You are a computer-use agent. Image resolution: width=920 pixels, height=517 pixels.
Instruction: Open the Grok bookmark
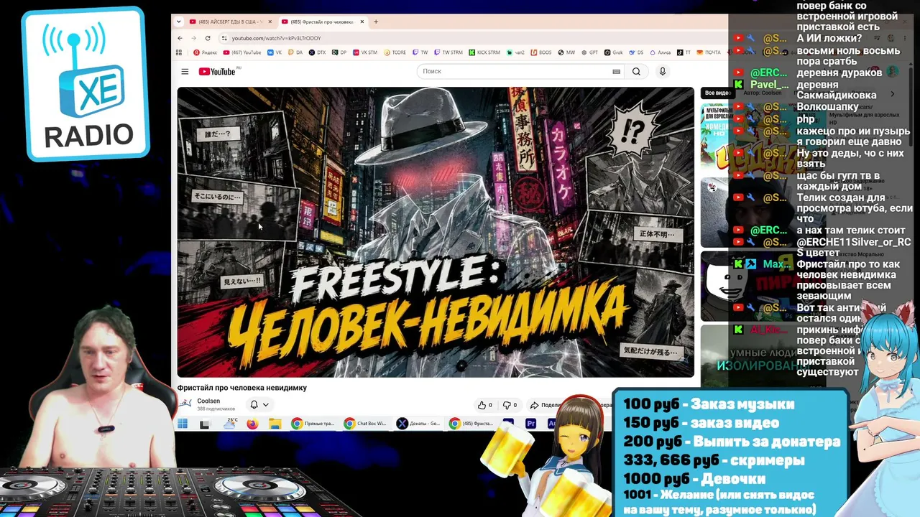613,52
